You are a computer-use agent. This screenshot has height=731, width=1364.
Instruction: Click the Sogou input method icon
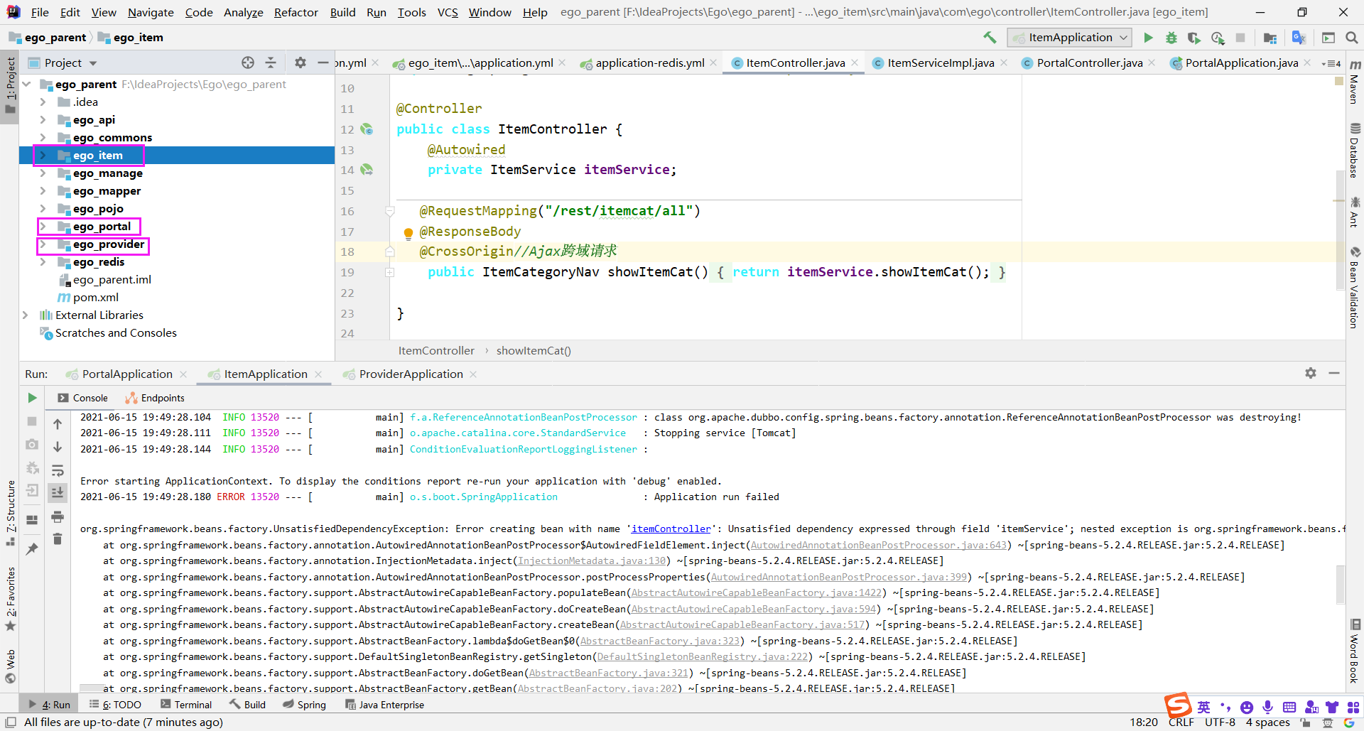[x=1179, y=705]
